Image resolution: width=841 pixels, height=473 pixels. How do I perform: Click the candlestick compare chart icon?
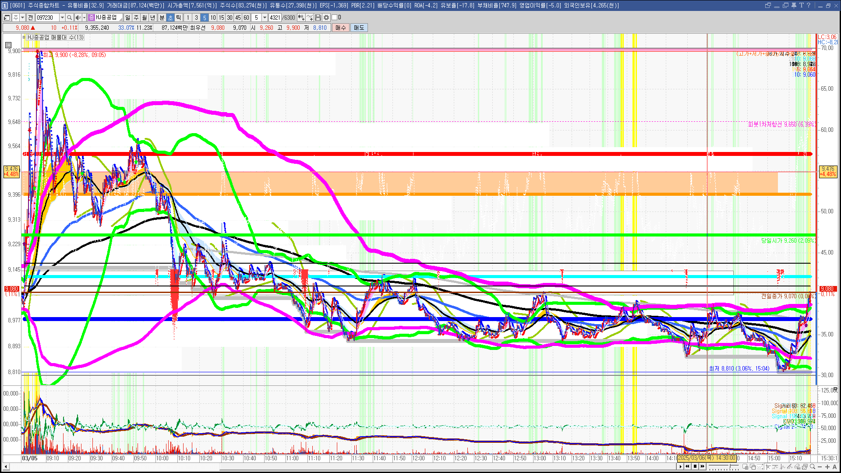(x=301, y=18)
